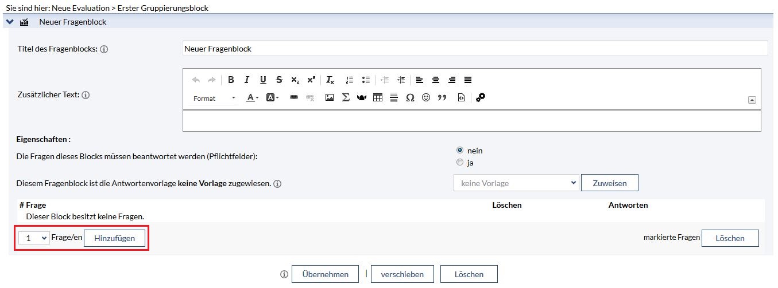Viewport: 778px width, 288px height.
Task: Click the insert image icon
Action: pyautogui.click(x=330, y=98)
